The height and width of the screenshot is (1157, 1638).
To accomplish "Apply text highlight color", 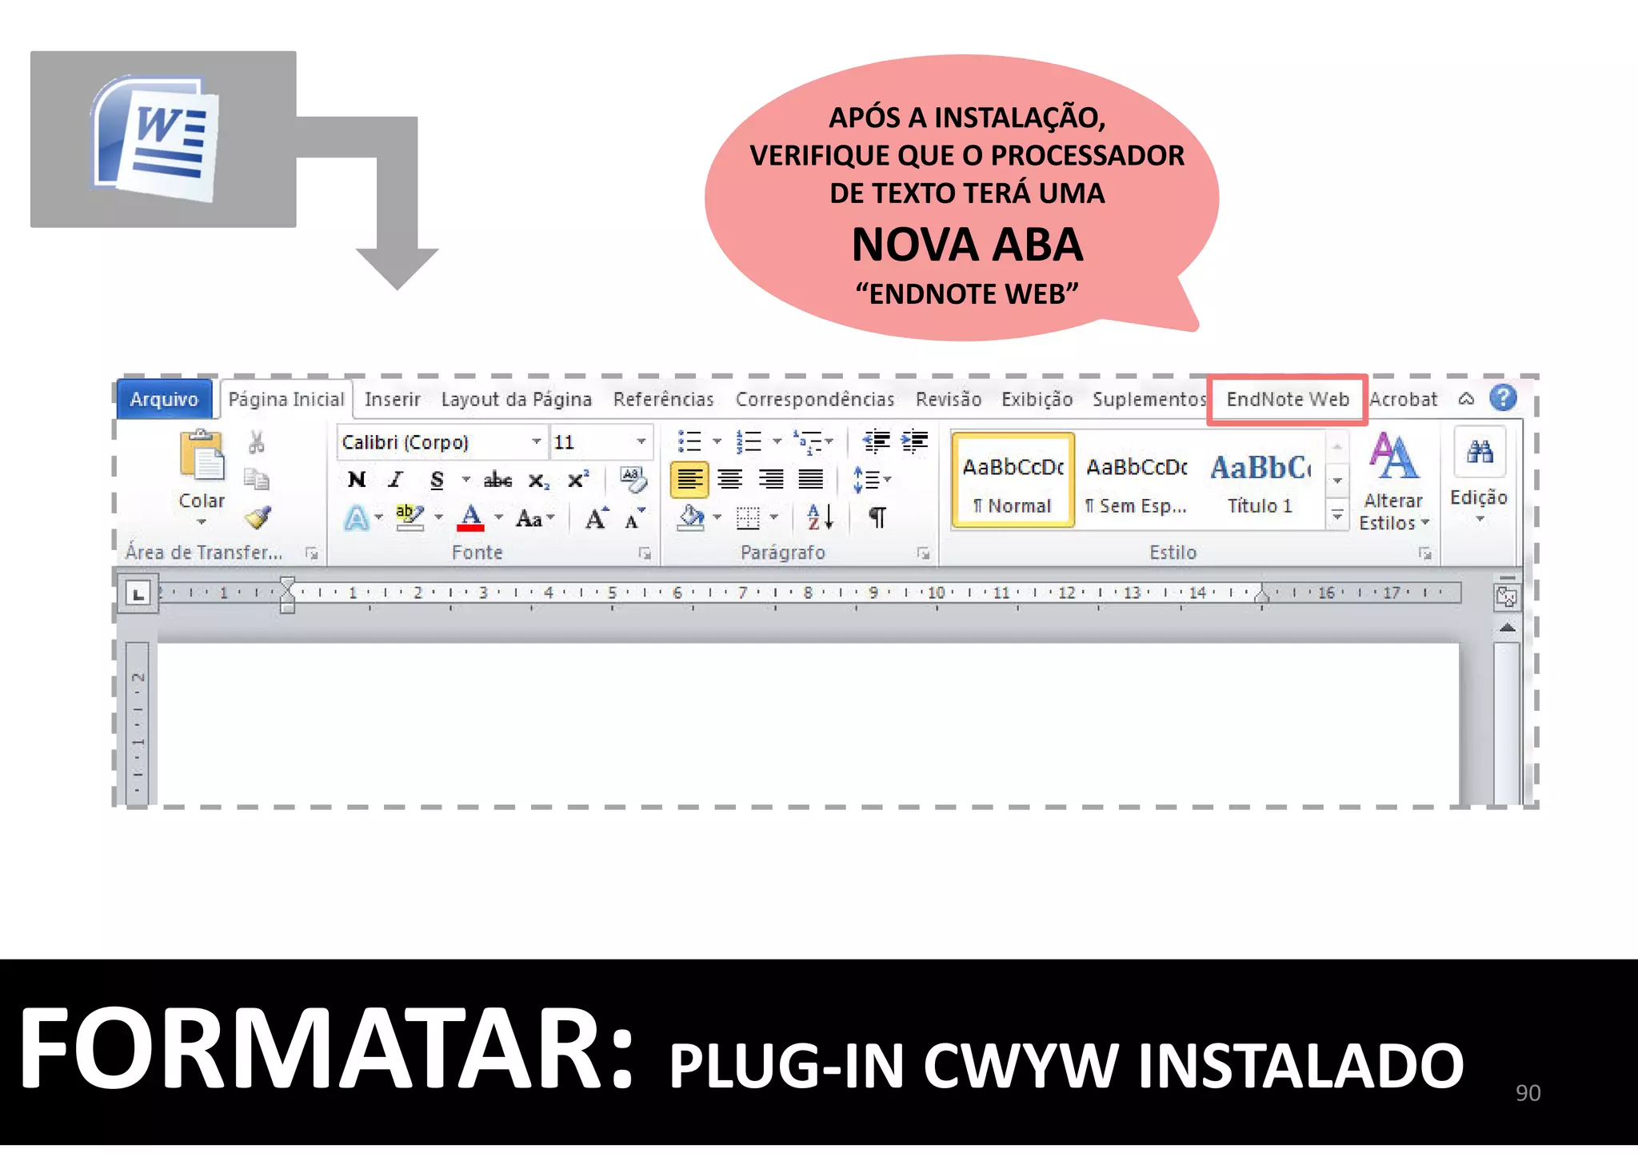I will [409, 518].
